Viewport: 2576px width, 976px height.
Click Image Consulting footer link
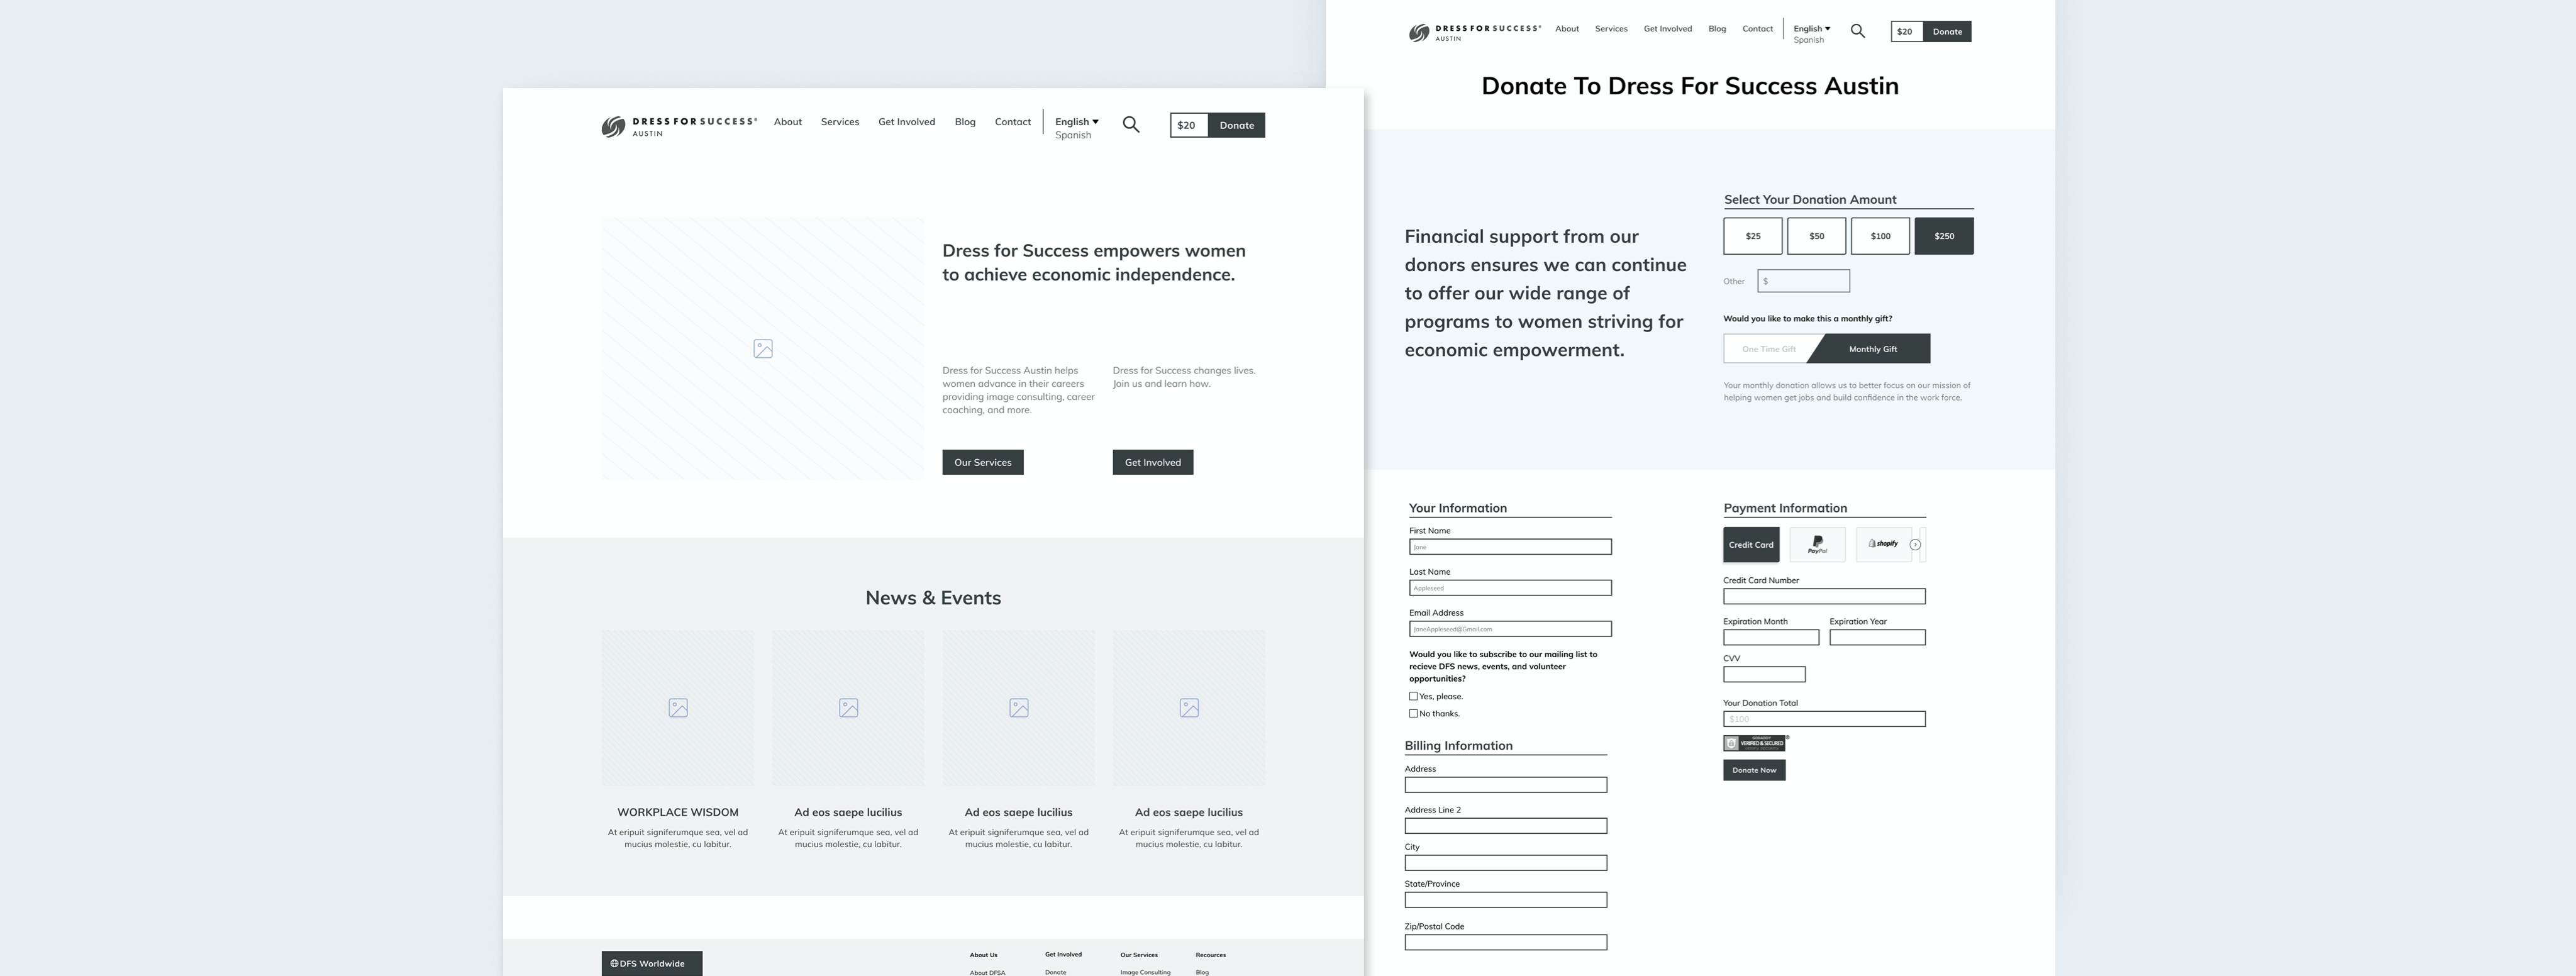(1145, 972)
